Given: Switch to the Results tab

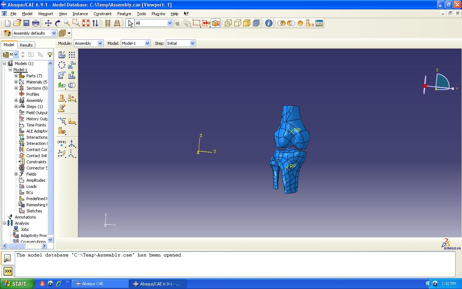Looking at the screenshot, I should pyautogui.click(x=26, y=45).
